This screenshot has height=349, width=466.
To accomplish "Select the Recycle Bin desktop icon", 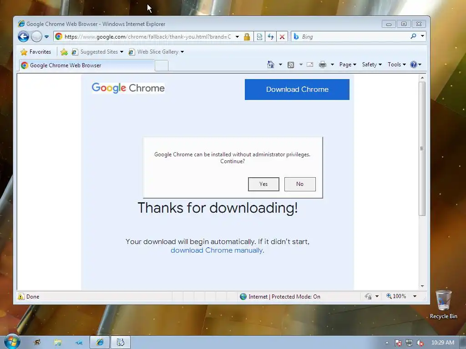I will point(443,305).
